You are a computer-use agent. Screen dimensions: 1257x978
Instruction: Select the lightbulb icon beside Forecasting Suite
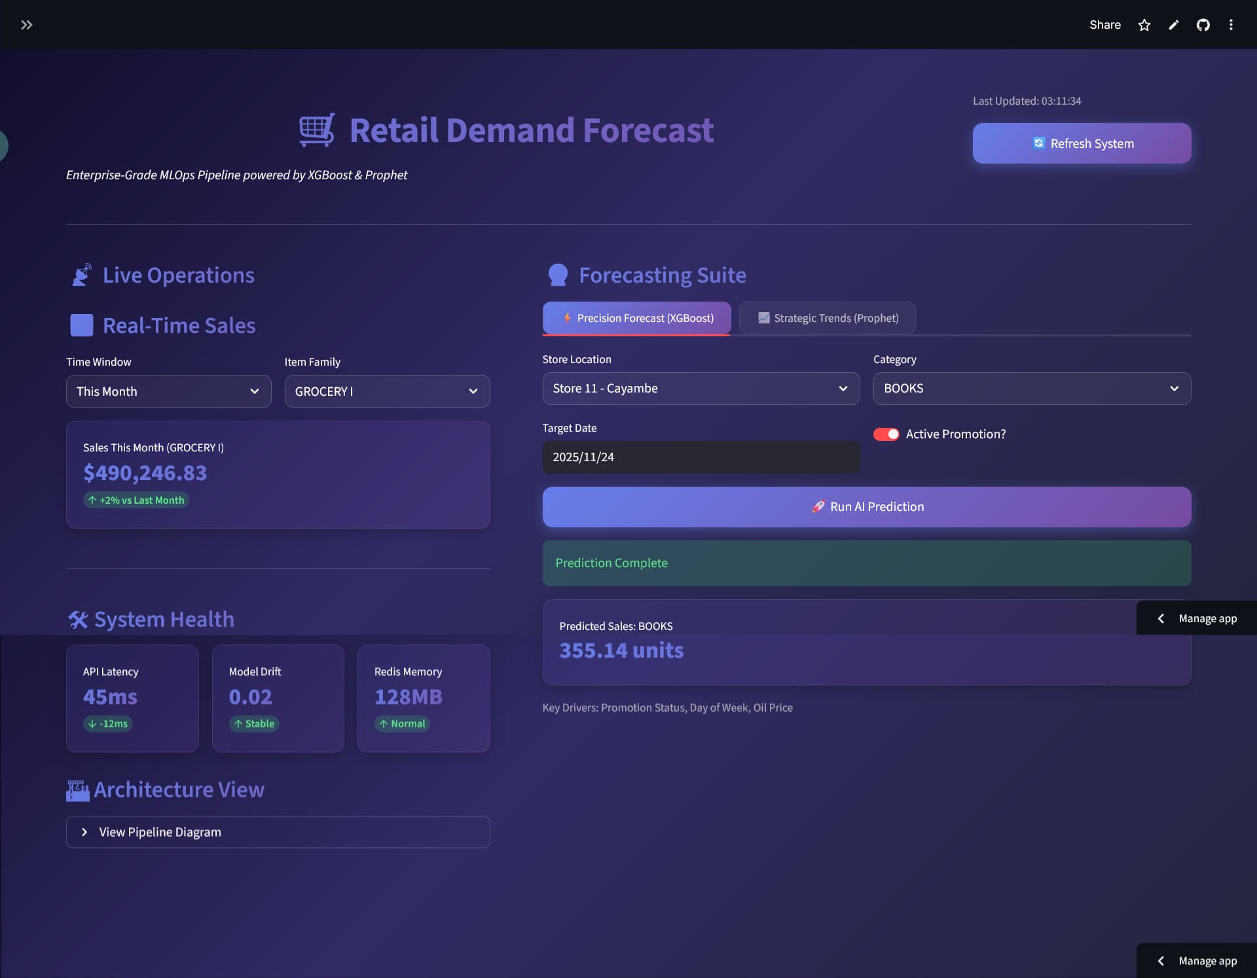click(558, 274)
